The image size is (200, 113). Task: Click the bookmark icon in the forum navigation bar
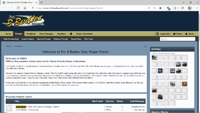71,34
